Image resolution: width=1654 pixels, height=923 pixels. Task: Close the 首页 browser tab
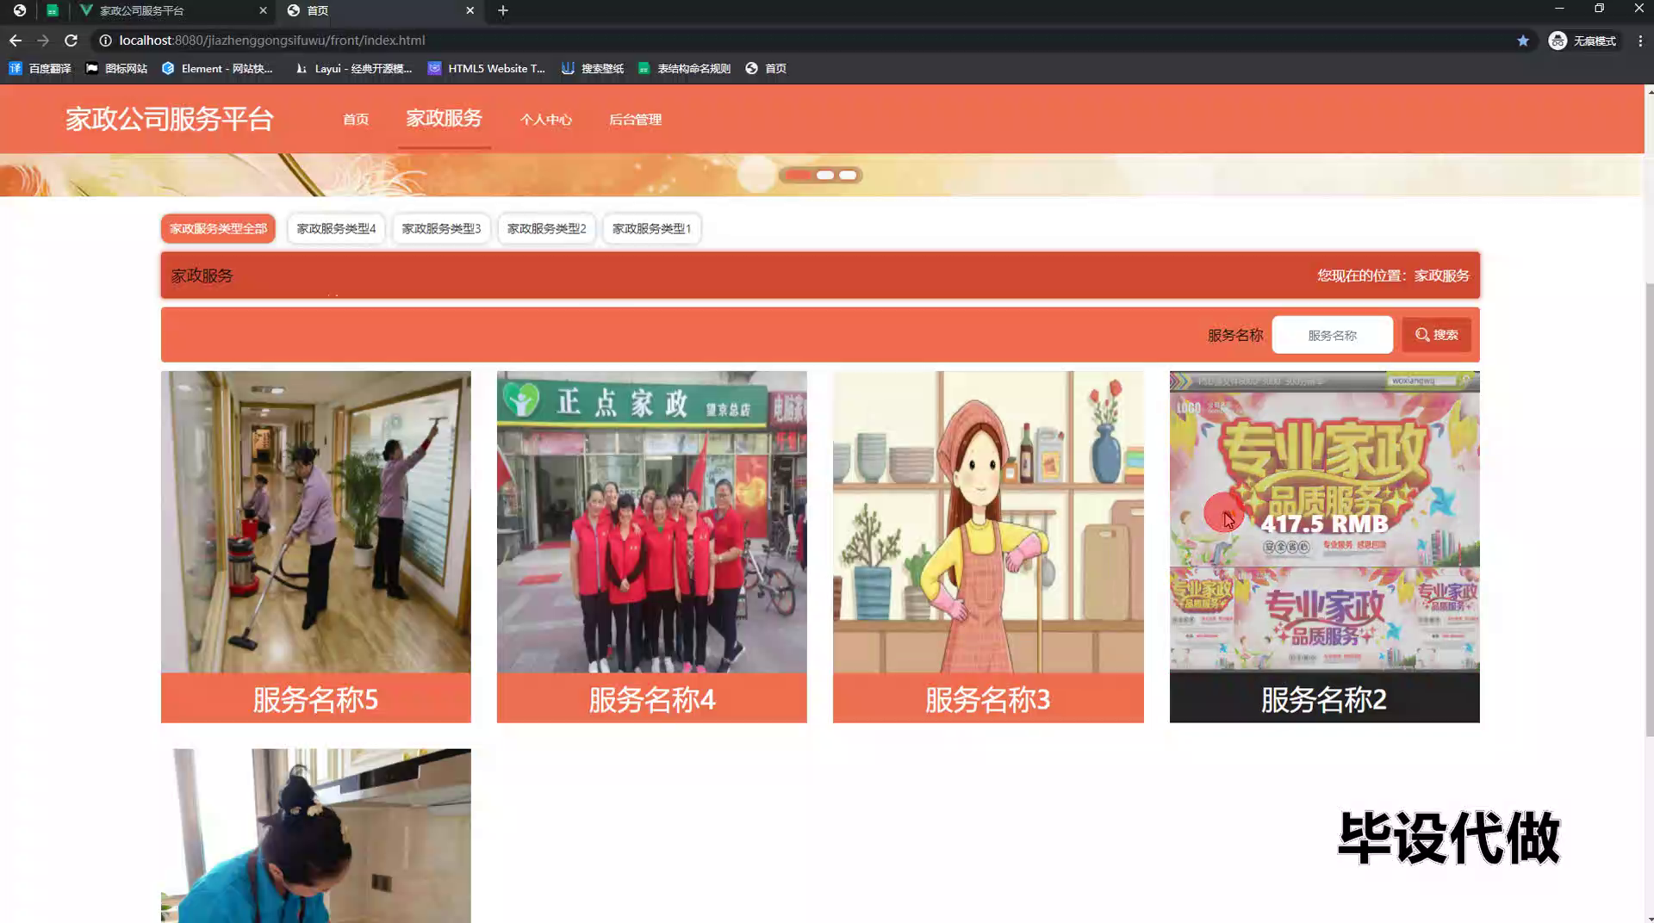(469, 10)
